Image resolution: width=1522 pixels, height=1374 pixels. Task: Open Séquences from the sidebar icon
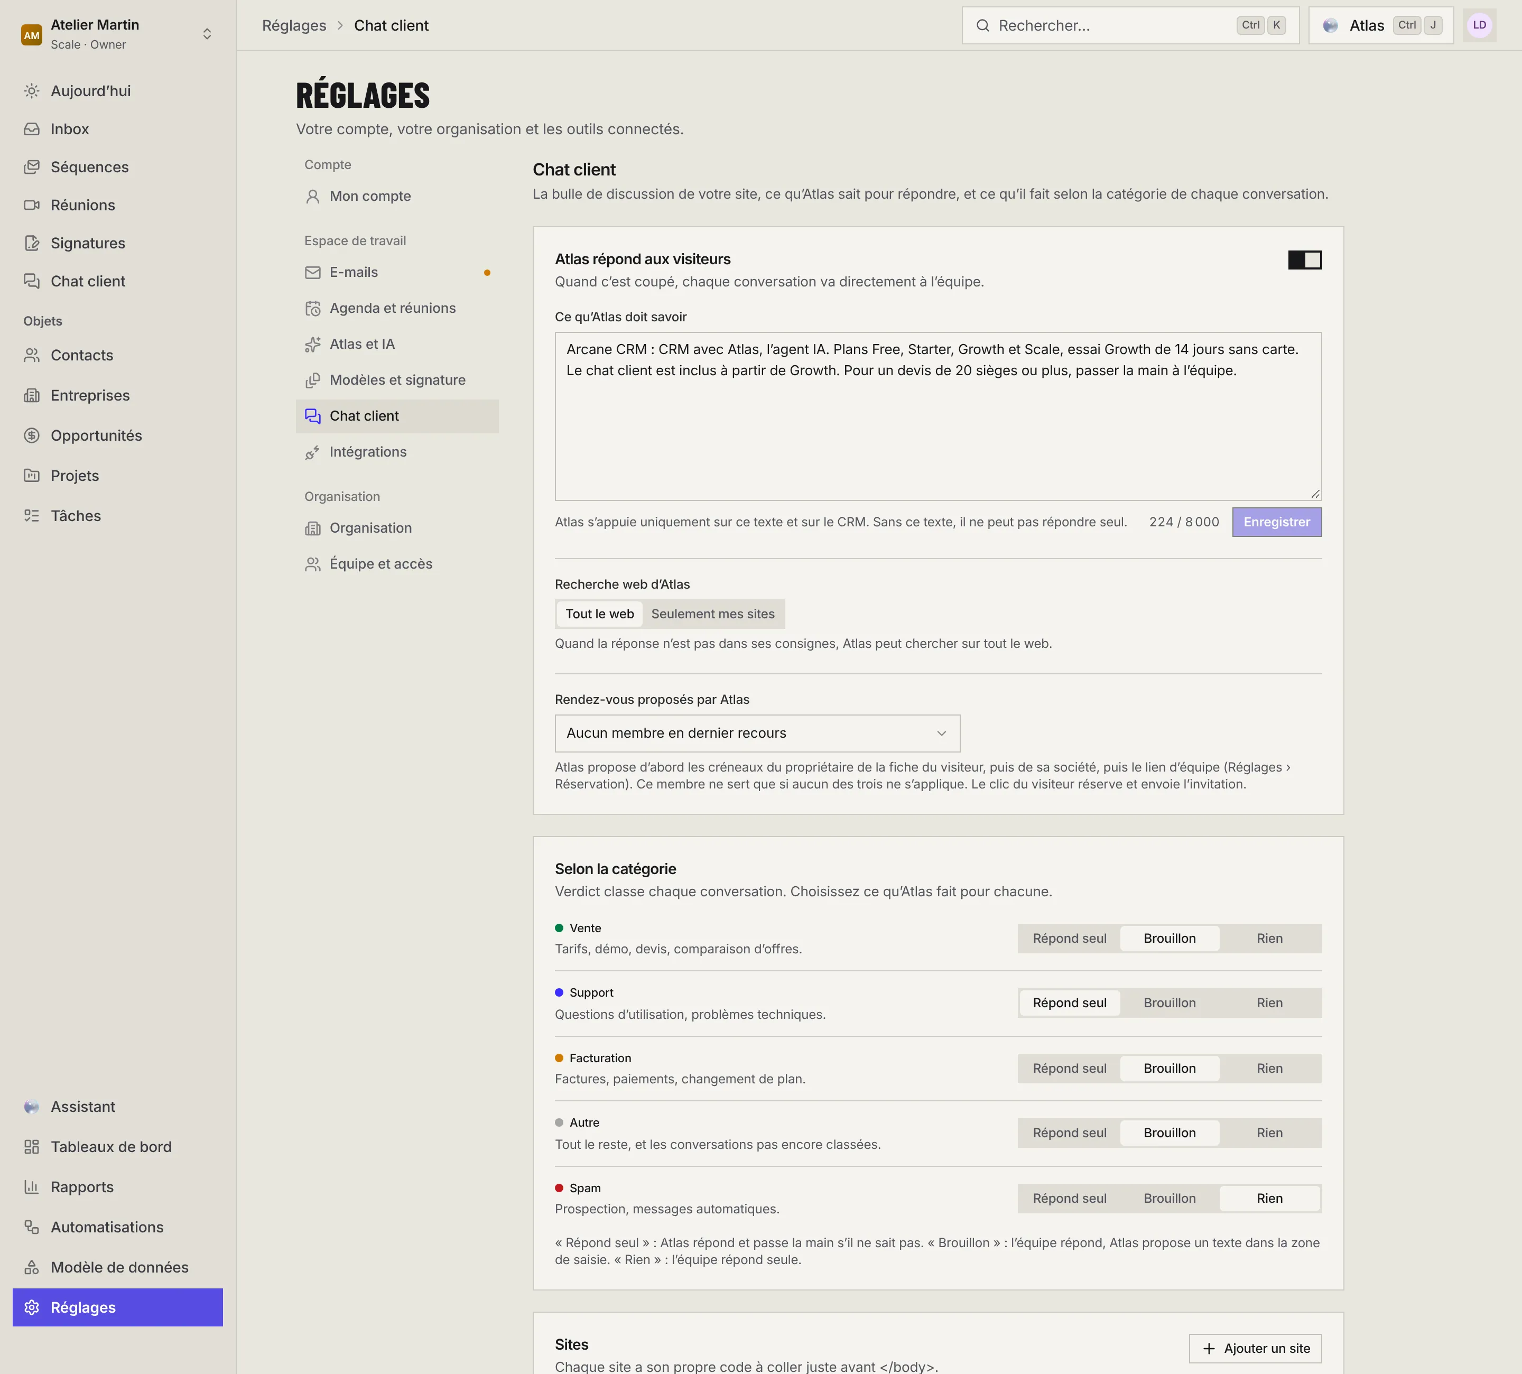(32, 167)
